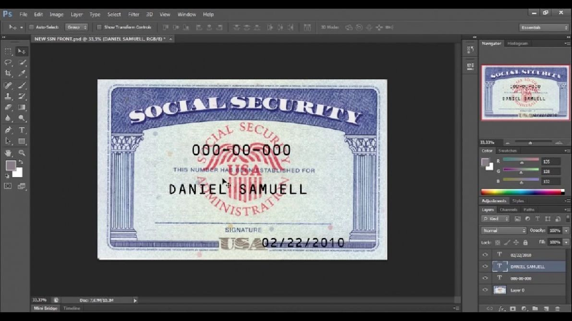Click the color spectrum ramp

[x=522, y=192]
